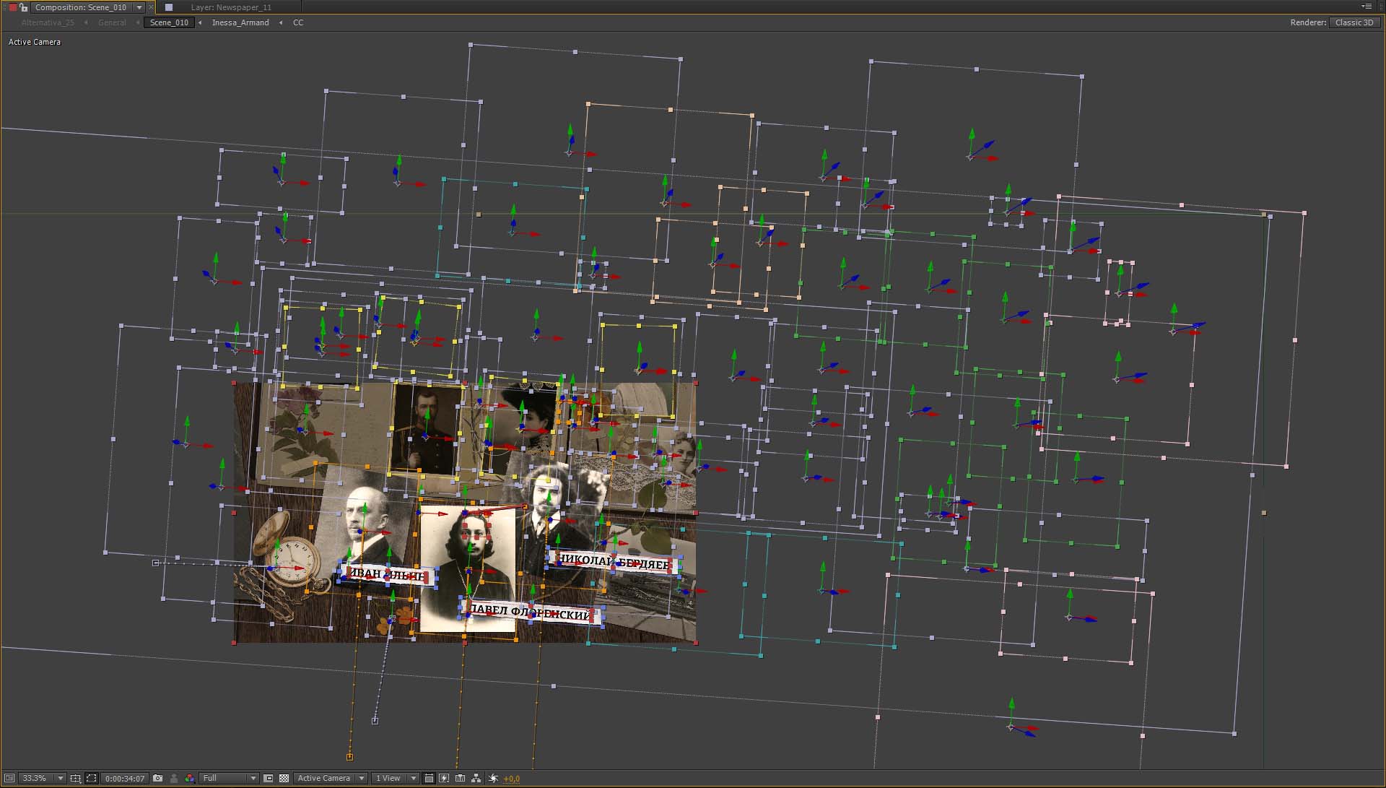Toggle the pixel aspect ratio correction icon
The height and width of the screenshot is (788, 1386).
(429, 778)
